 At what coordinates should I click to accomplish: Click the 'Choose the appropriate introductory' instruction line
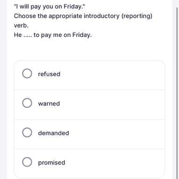(66, 16)
